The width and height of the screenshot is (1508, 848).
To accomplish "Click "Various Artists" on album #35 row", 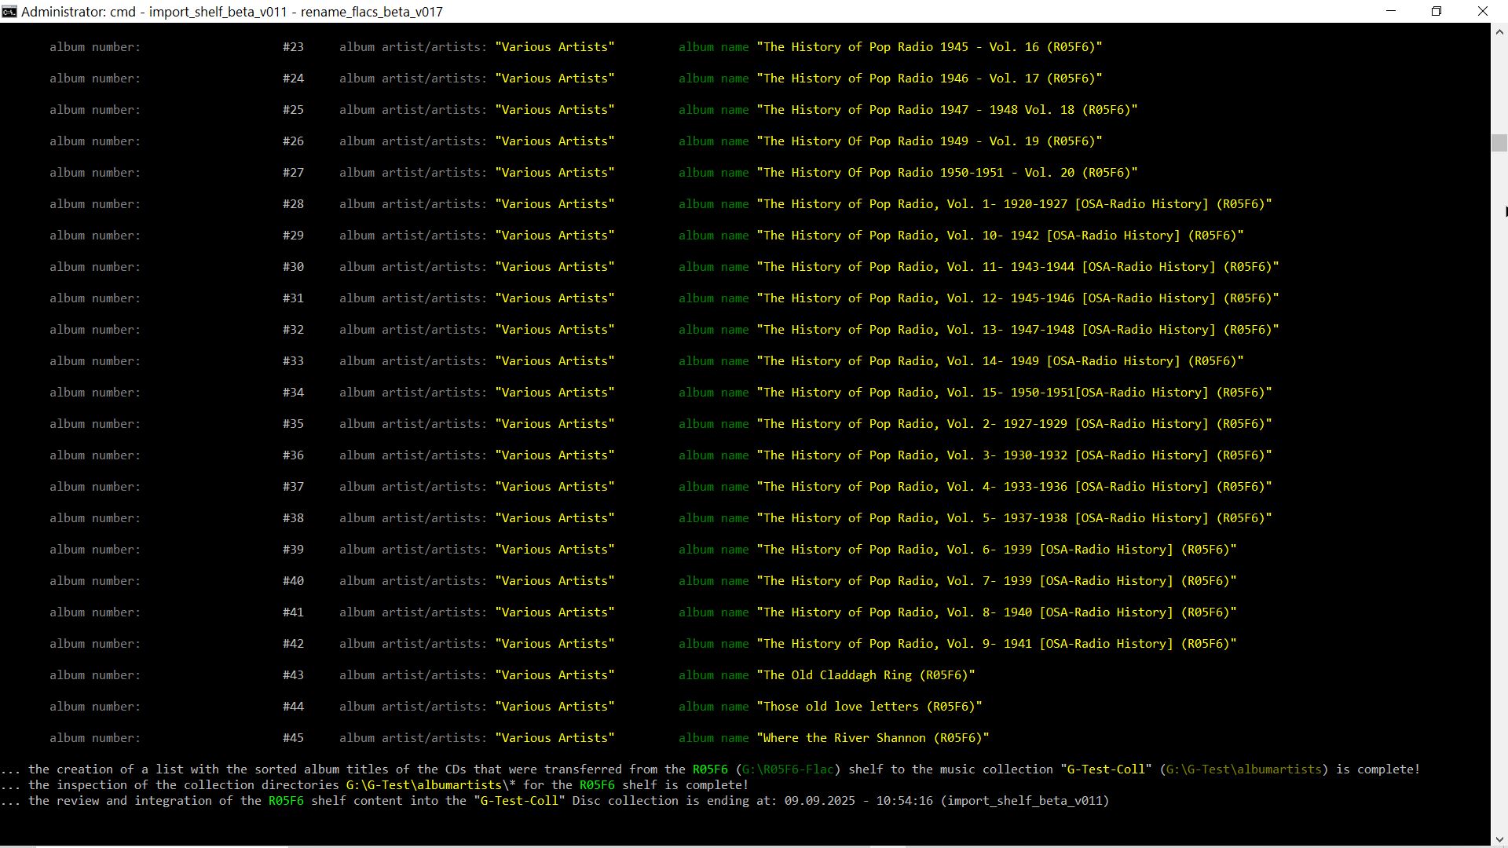I will 555,424.
